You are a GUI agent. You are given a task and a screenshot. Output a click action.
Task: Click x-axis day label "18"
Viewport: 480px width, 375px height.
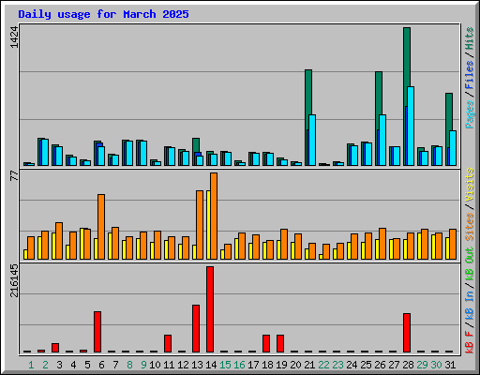267,365
